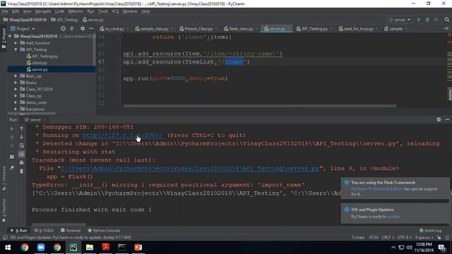Expand the demo_units folder
Viewport: 452px width, 254px height.
[x=16, y=102]
